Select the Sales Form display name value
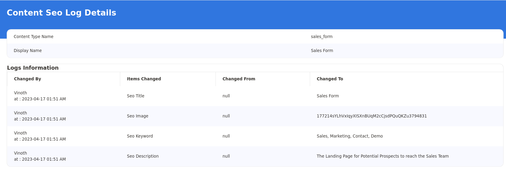Viewport: 506px width, 171px height. (322, 51)
